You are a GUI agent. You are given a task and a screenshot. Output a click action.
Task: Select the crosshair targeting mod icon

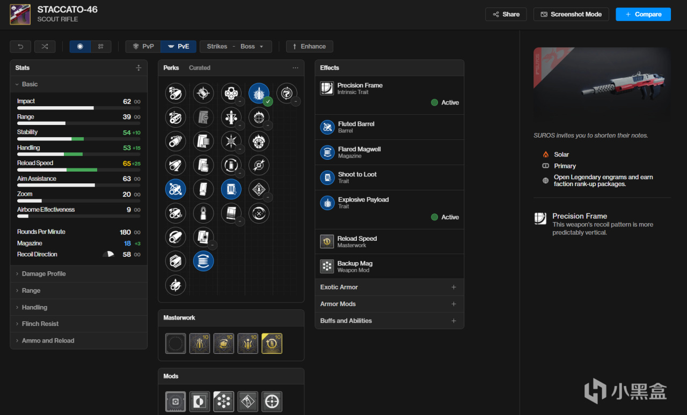[x=272, y=402]
